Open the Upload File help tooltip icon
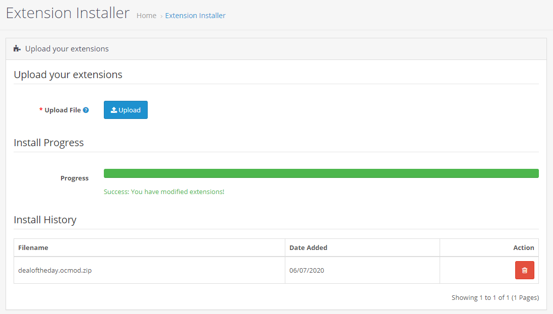This screenshot has height=314, width=553. [x=86, y=110]
